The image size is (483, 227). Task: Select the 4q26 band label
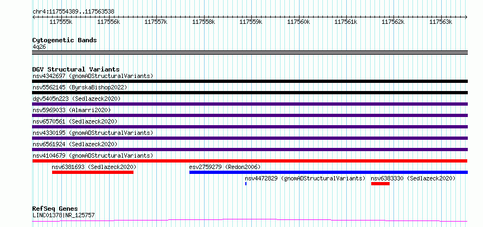coord(40,47)
